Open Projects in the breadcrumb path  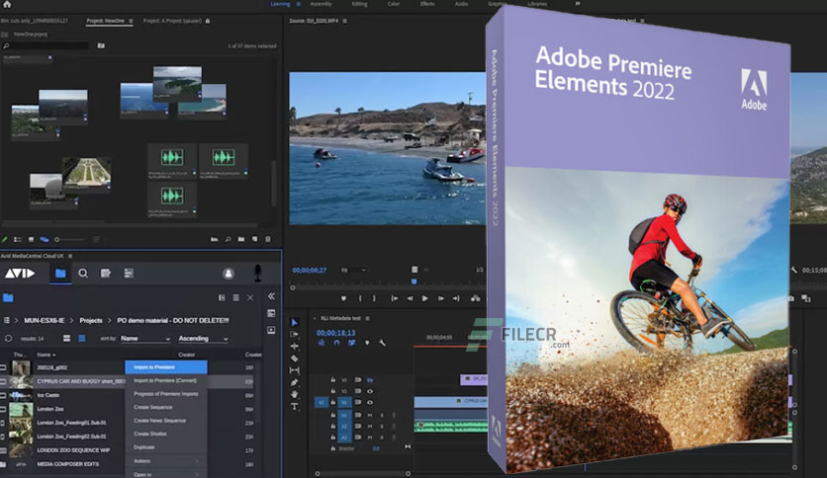[91, 320]
